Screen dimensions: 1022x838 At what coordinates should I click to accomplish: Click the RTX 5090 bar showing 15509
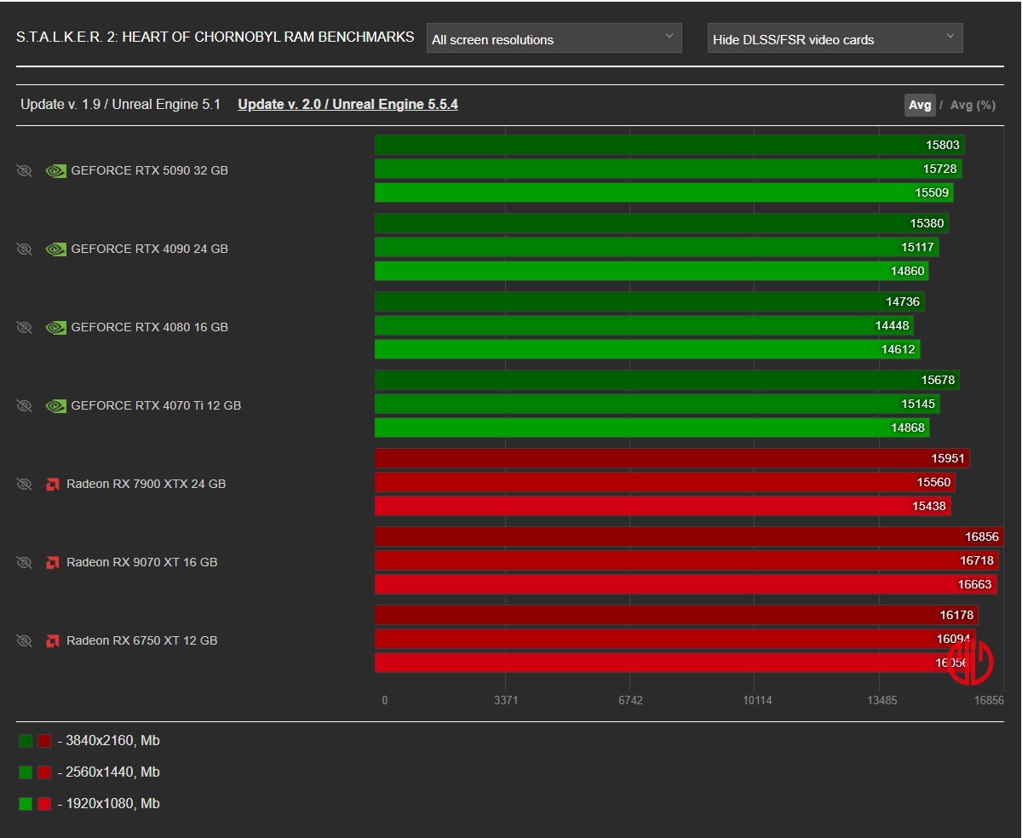[x=663, y=192]
